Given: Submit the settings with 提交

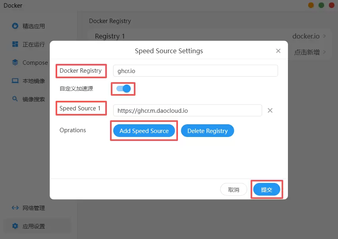Looking at the screenshot, I should click(267, 190).
